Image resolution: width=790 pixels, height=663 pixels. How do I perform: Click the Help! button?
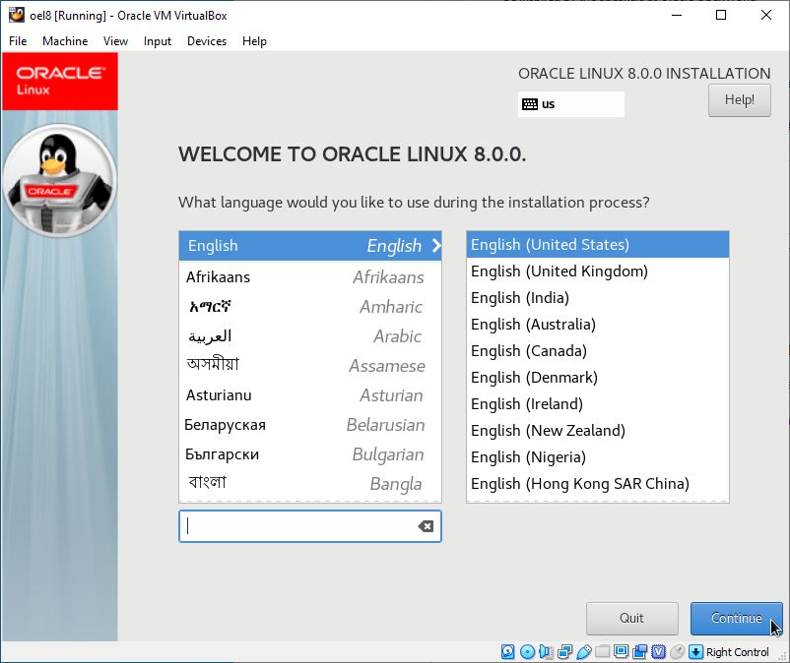click(739, 100)
